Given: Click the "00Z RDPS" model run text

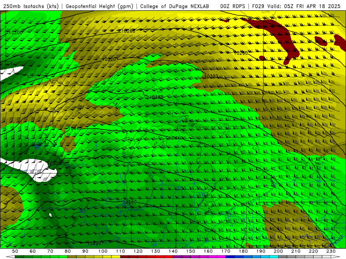Looking at the screenshot, I should pyautogui.click(x=232, y=6).
